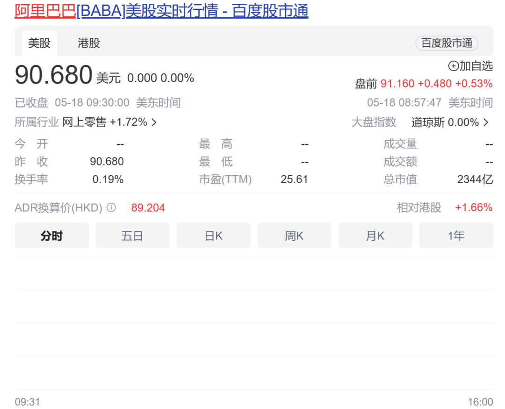505x409 pixels.
Task: Click the current price 90.680
Action: (54, 75)
